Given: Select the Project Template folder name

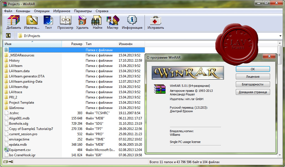Looking at the screenshot, I should point(22,103).
